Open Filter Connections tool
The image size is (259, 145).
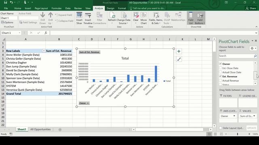pyautogui.click(x=100, y=18)
